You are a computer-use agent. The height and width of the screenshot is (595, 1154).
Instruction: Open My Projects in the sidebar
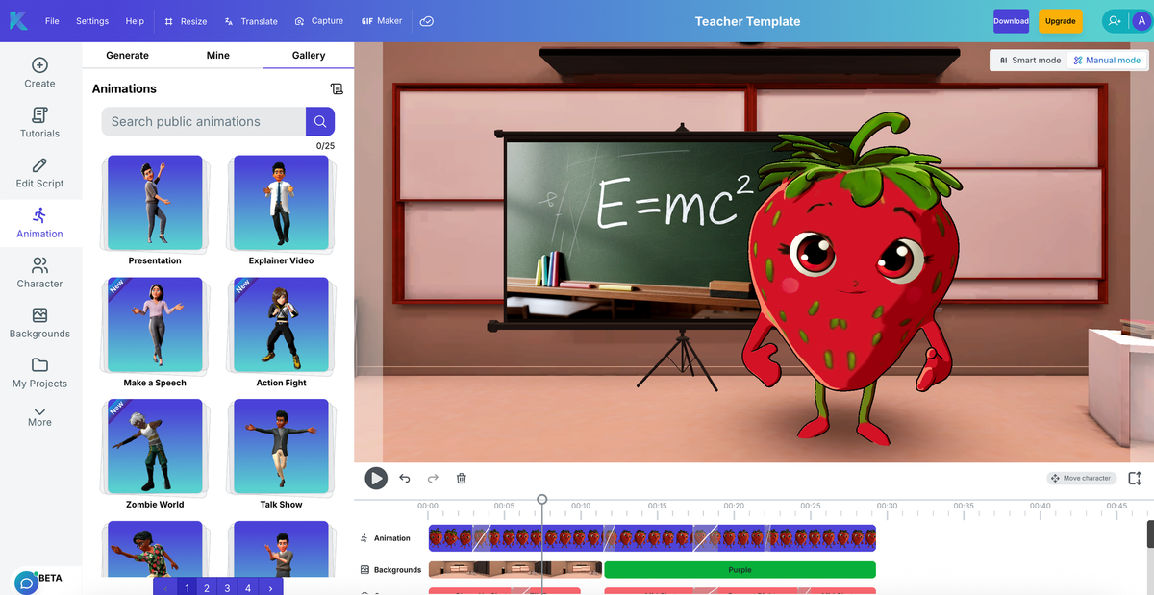point(39,373)
